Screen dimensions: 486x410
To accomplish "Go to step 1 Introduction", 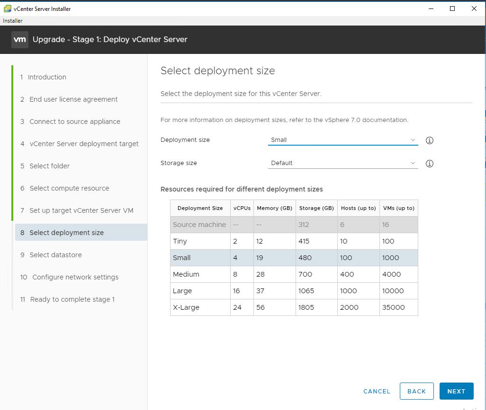I will click(x=43, y=77).
